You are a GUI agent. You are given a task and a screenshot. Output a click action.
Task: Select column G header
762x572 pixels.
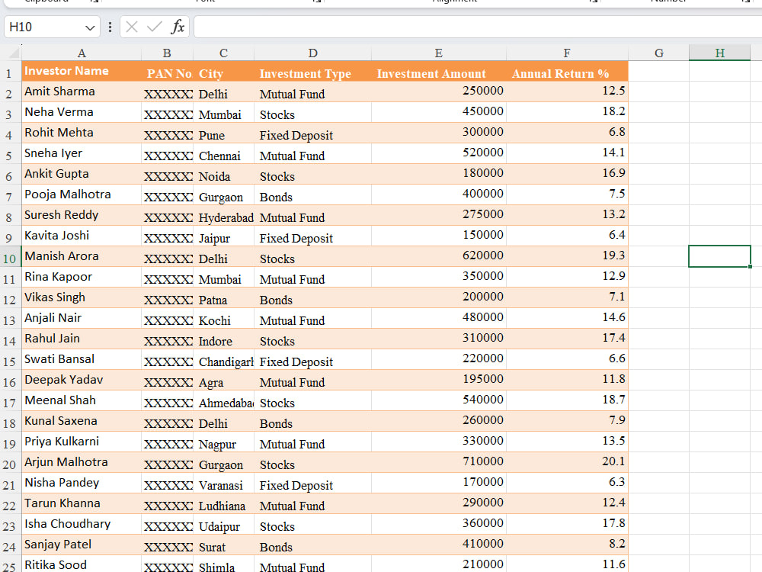pyautogui.click(x=658, y=53)
